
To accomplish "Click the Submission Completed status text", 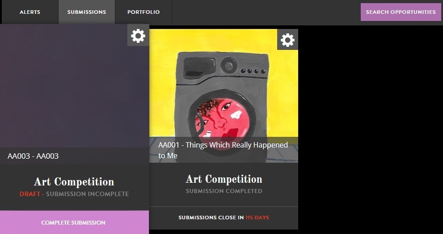I will tap(224, 191).
